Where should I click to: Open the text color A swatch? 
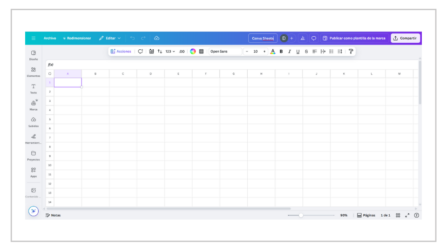[x=273, y=52]
